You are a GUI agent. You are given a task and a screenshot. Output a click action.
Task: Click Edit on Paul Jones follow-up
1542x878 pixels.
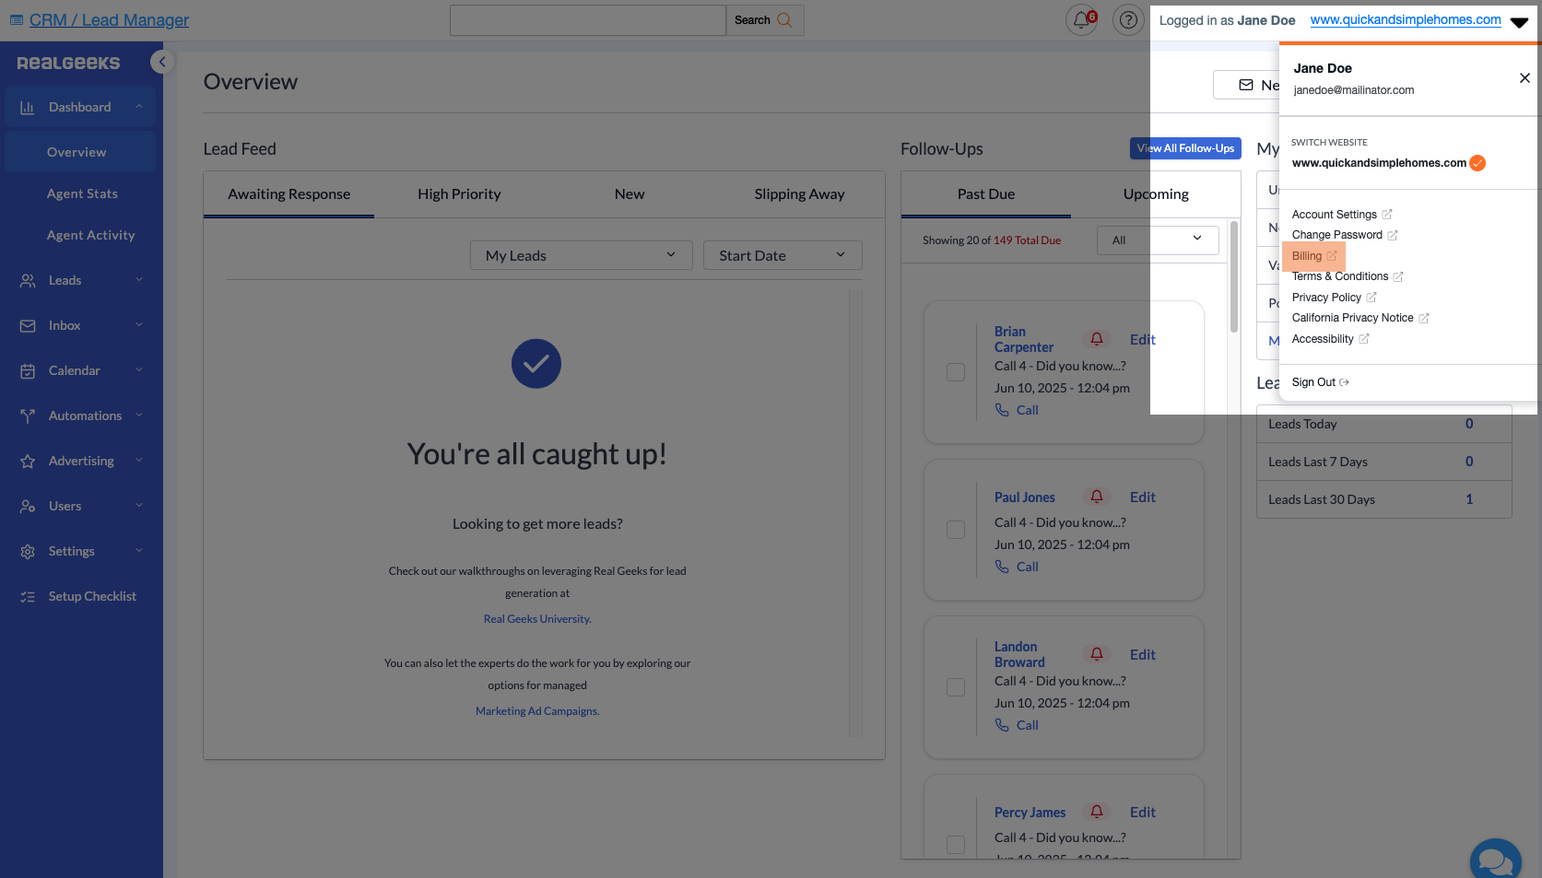(1142, 497)
